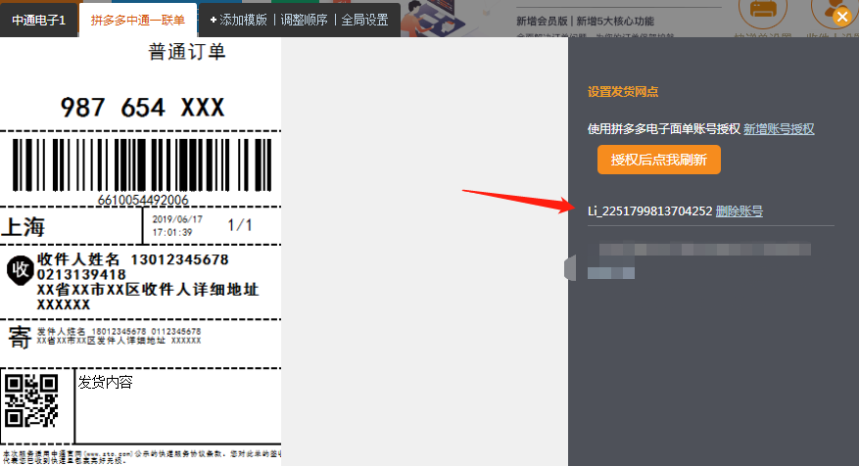Screen dimensions: 859x466
Task: Select barcode number 6610054492006
Action: point(143,200)
